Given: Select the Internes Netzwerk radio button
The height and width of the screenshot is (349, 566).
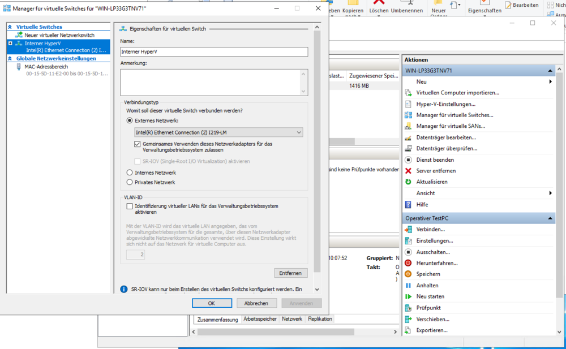Looking at the screenshot, I should (x=130, y=173).
